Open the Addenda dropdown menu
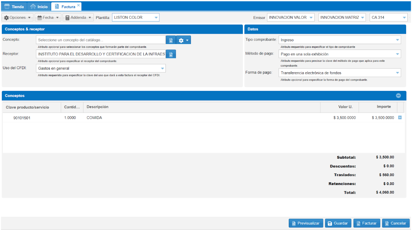 pos(78,17)
